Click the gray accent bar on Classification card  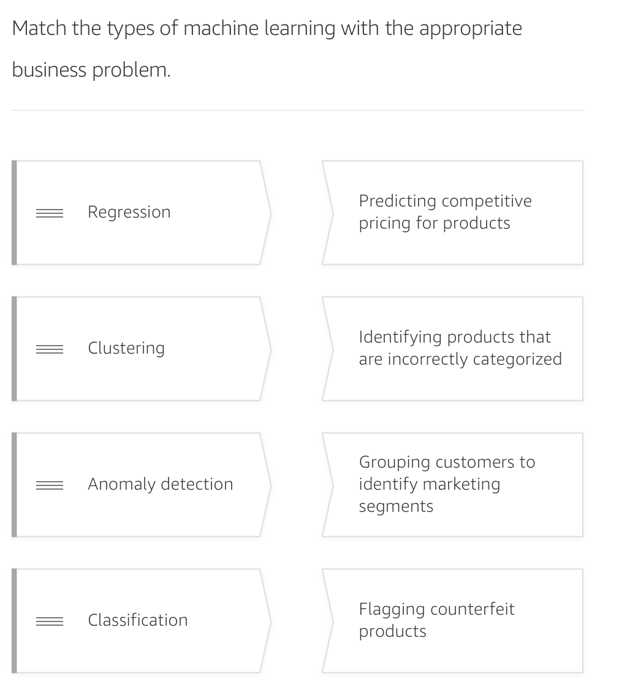[13, 620]
